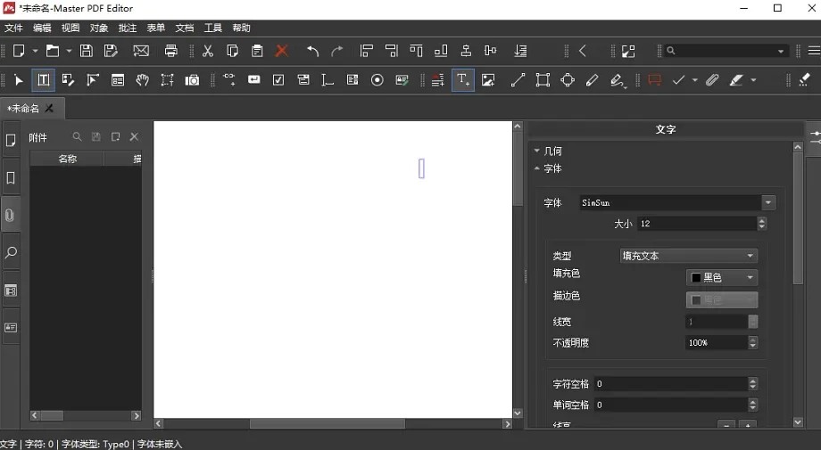Expand the 几何 section
821x450 pixels.
point(552,151)
